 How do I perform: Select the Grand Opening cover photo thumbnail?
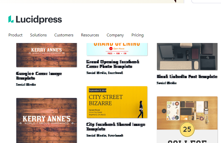(x=117, y=49)
